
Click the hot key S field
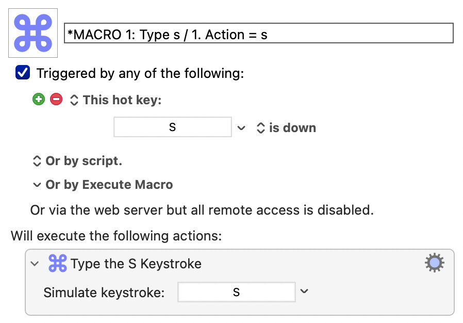click(172, 127)
